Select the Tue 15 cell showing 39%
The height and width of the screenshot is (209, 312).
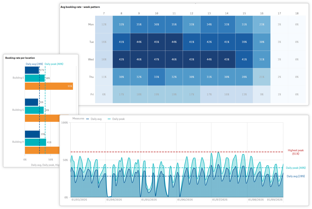[244, 42]
